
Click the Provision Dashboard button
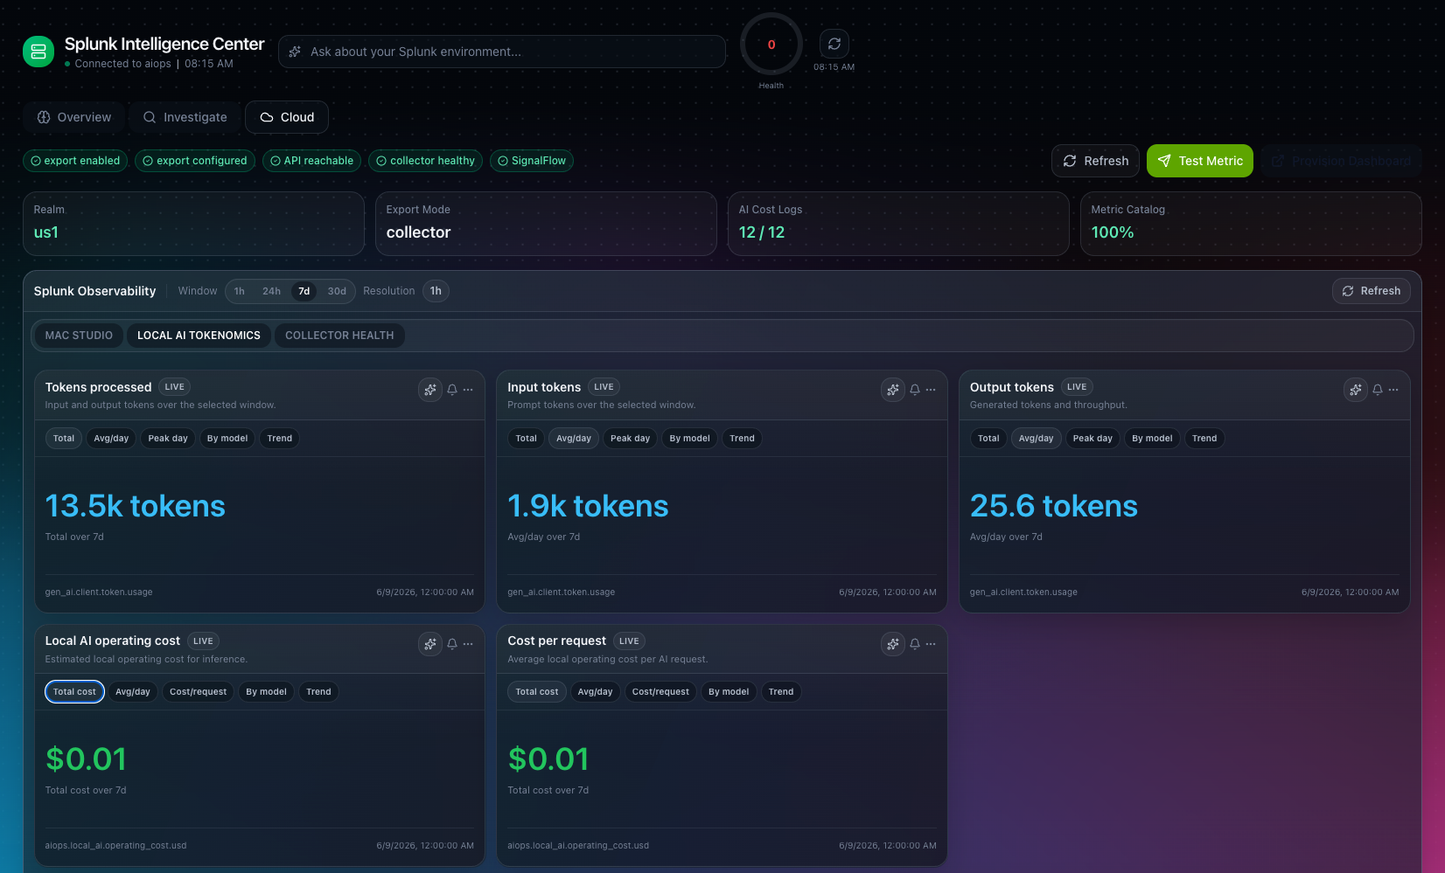click(x=1341, y=161)
